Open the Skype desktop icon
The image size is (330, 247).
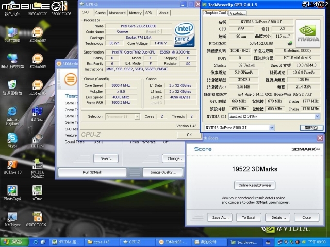(12, 140)
